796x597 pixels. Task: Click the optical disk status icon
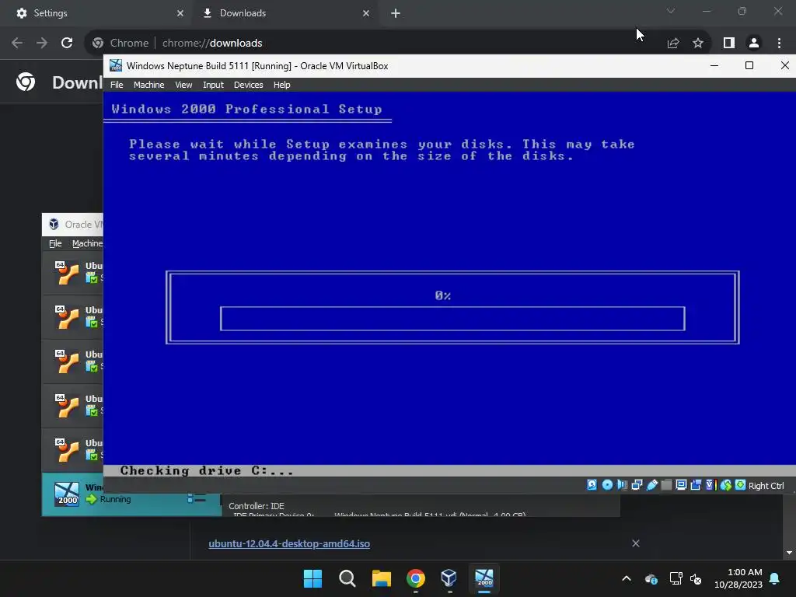pyautogui.click(x=607, y=485)
